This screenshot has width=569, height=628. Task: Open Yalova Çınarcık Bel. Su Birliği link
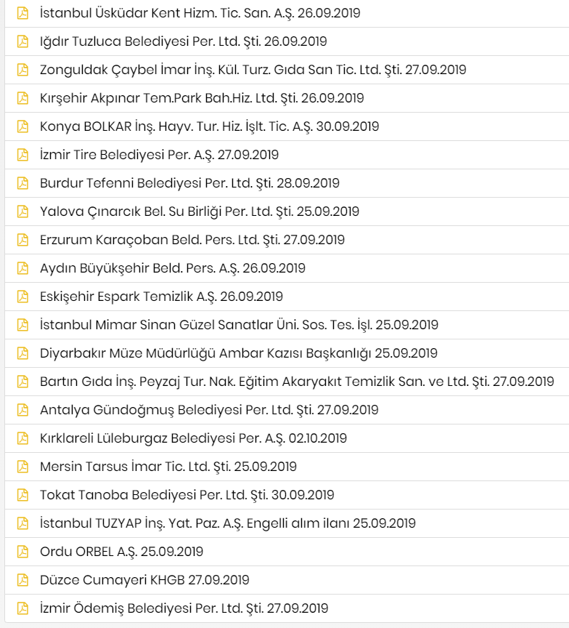(200, 212)
